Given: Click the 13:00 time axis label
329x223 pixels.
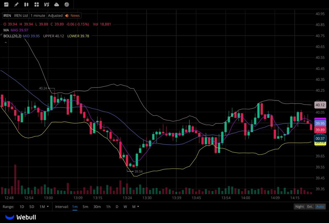Looking at the screenshot, I should click(x=49, y=198).
